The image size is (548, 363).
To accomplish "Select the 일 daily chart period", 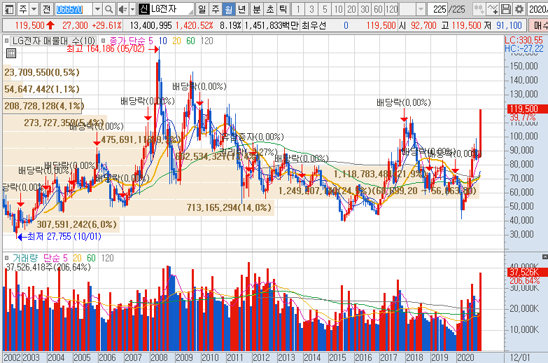I will 202,9.
